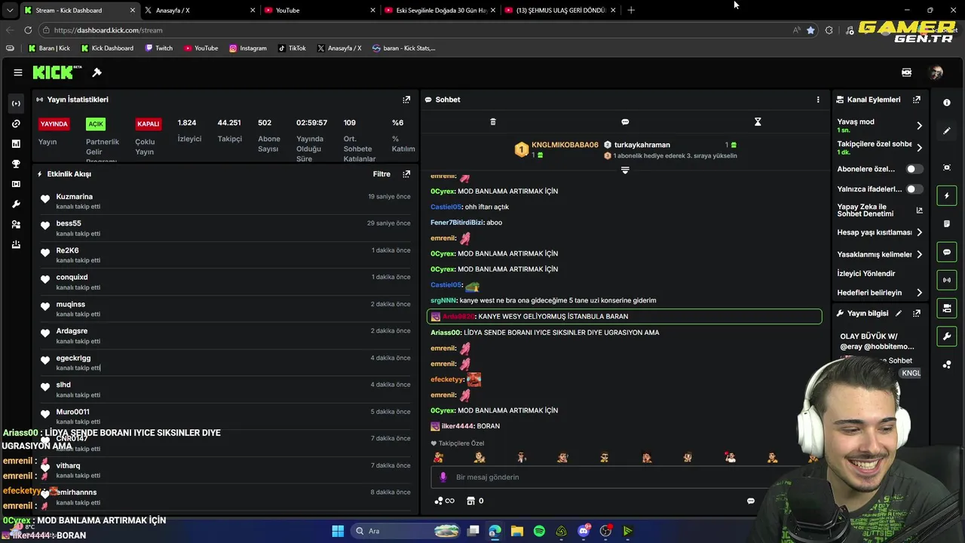Click the trash icon in chat toolbar
Viewport: 965px width, 543px height.
[493, 121]
